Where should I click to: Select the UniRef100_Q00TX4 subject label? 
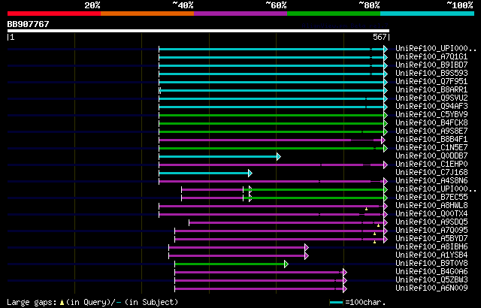pos(431,214)
